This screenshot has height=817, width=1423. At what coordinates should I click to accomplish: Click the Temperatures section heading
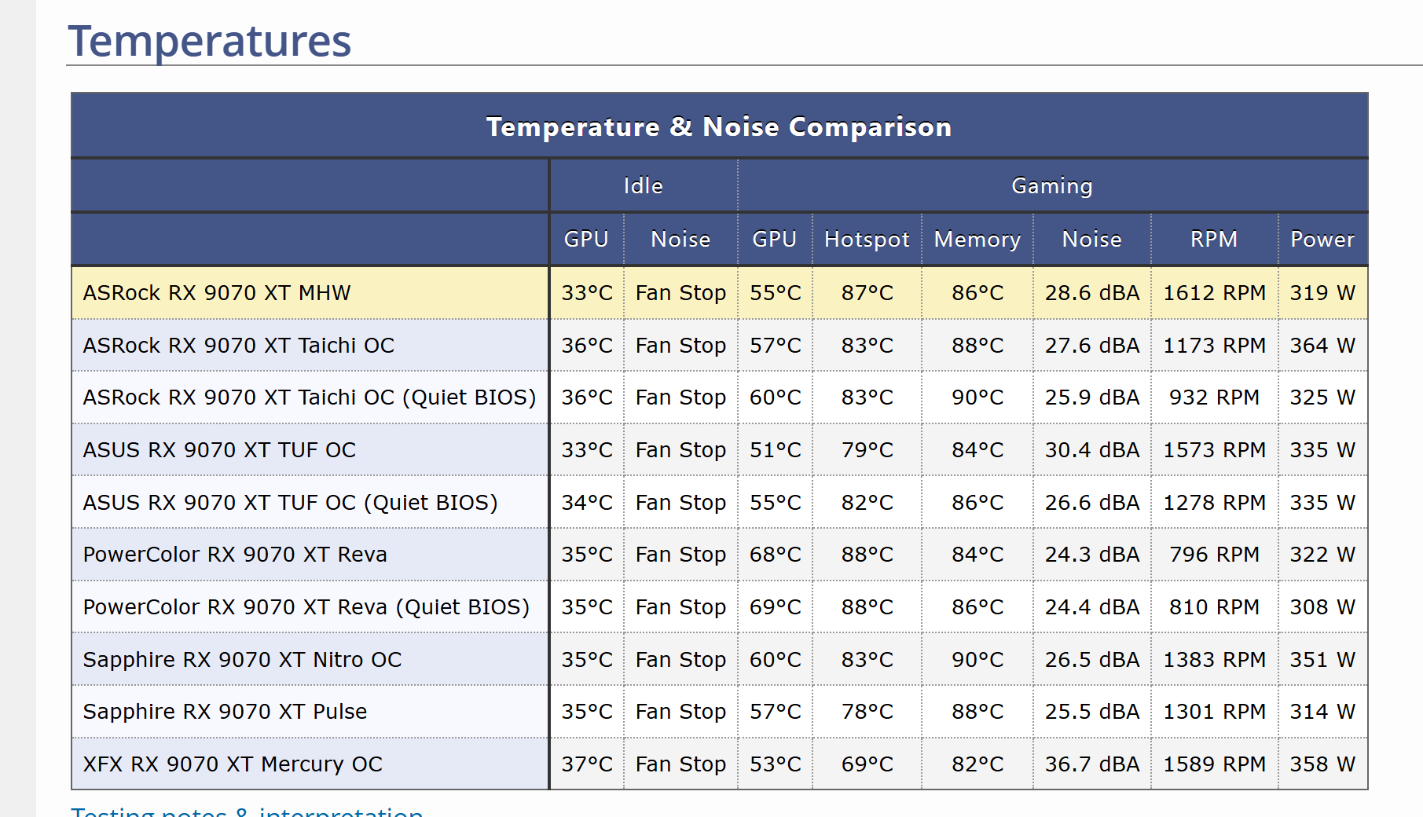pos(209,41)
